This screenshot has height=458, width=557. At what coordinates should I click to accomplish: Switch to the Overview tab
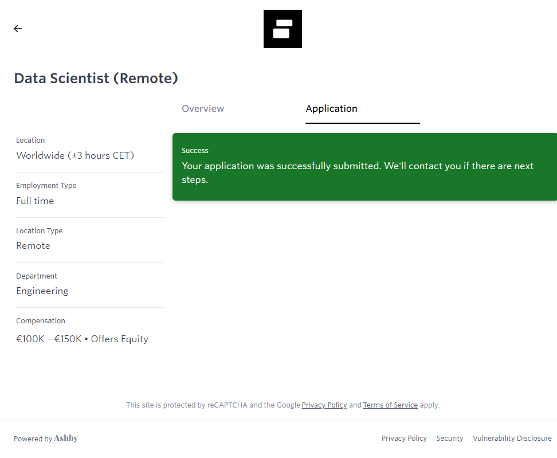(x=203, y=109)
